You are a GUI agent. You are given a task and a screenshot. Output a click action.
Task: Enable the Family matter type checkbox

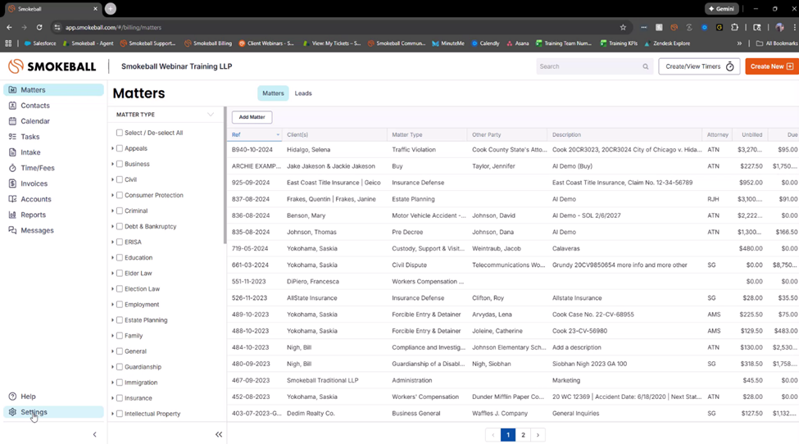(x=120, y=336)
